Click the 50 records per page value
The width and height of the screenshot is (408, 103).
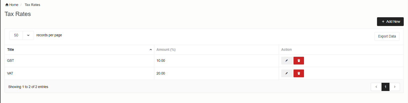[x=16, y=35]
